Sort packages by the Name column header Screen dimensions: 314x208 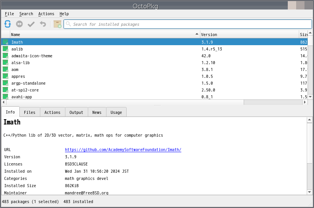point(105,35)
